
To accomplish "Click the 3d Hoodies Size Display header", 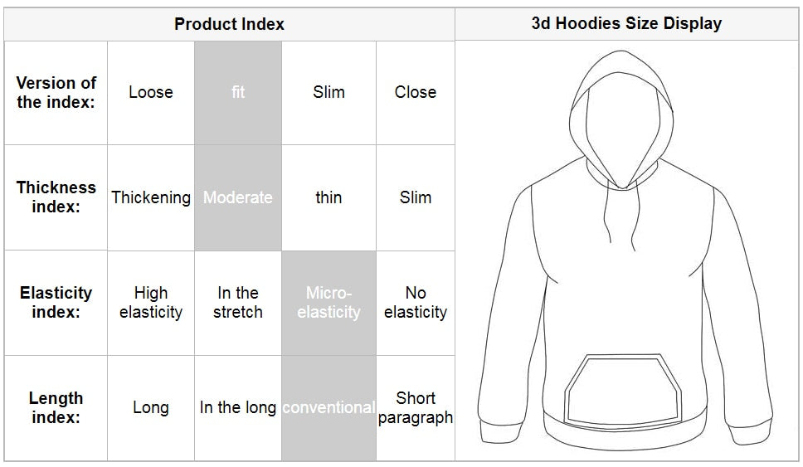I will 626,23.
